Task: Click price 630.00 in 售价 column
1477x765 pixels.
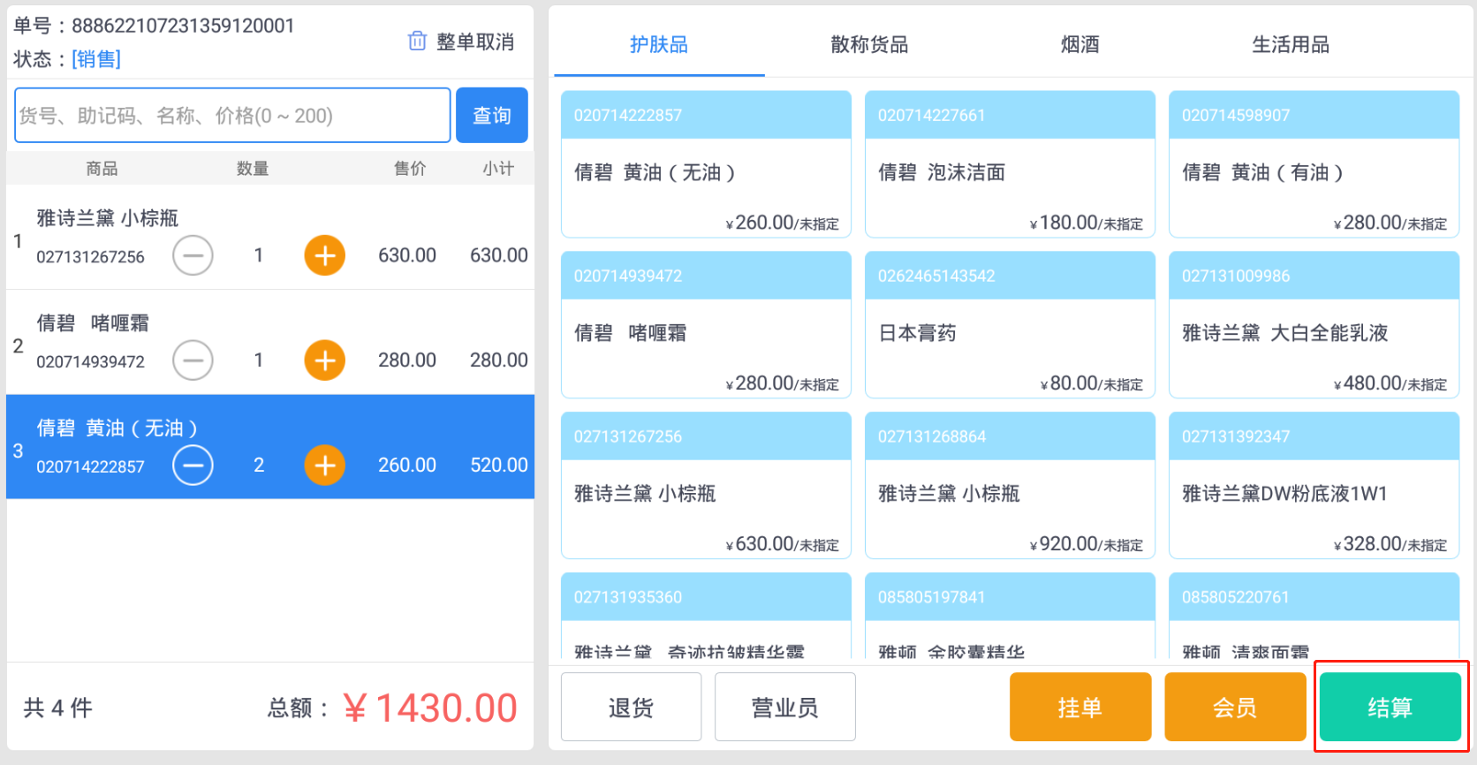Action: click(x=407, y=255)
